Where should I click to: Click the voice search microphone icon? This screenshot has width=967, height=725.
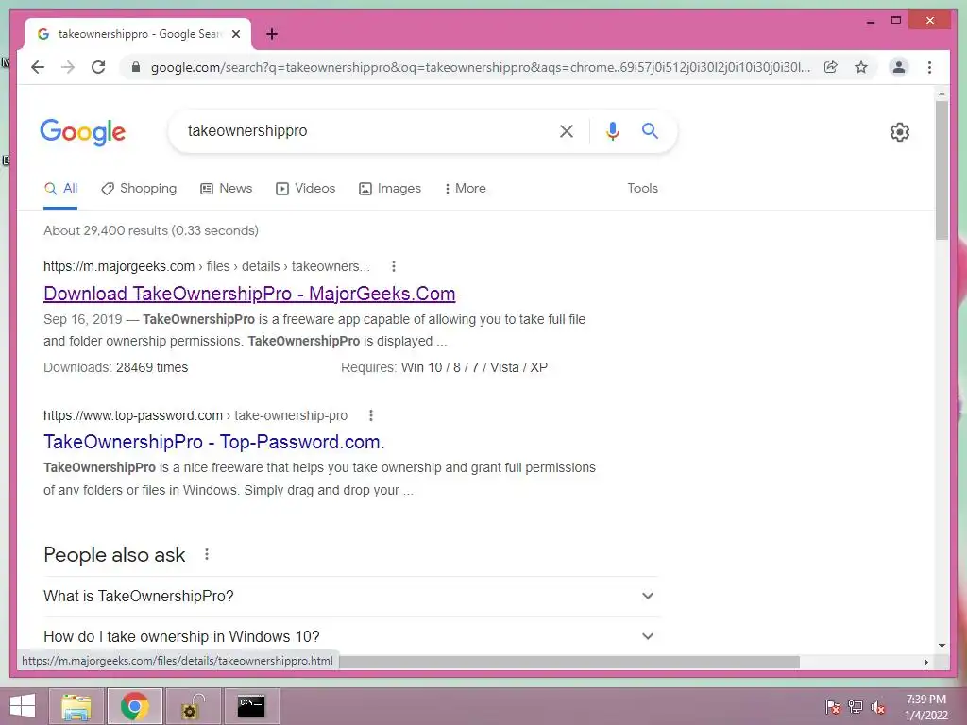point(612,131)
